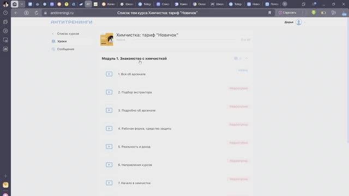Select the active pinned «АТ» tab
Viewport: 349px width, 196px height.
(x=88, y=4)
